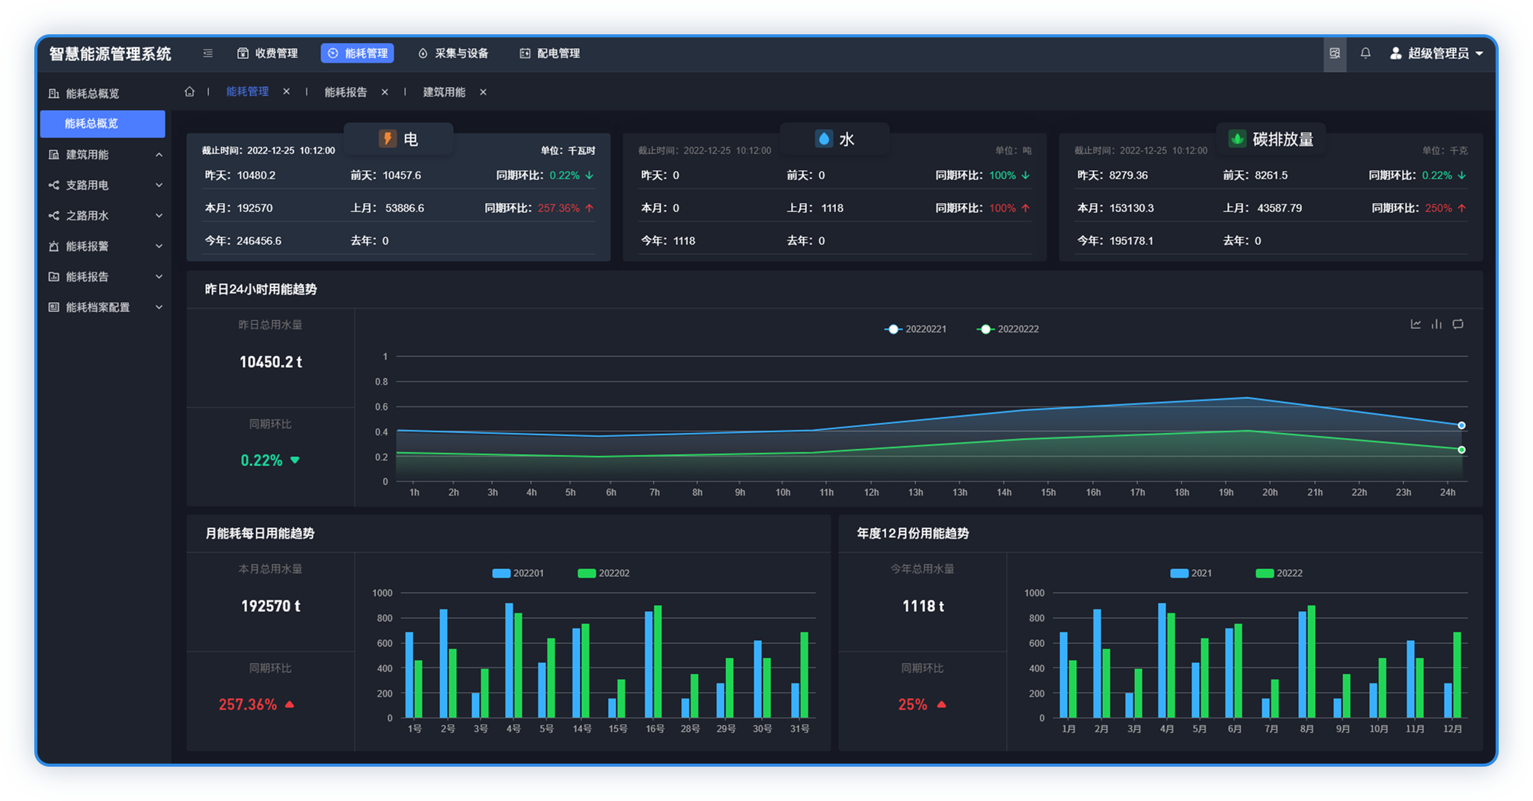
Task: Click the 支路用电 sidebar icon
Action: (x=53, y=185)
